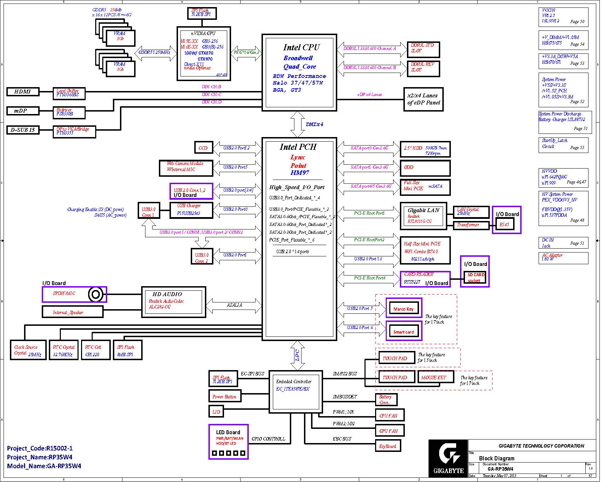
Task: Open the DC IN Jack page reference
Action: coord(564,243)
